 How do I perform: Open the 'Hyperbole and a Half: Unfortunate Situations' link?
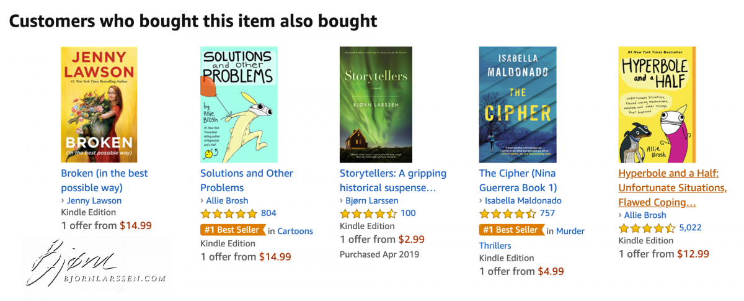[x=672, y=187]
